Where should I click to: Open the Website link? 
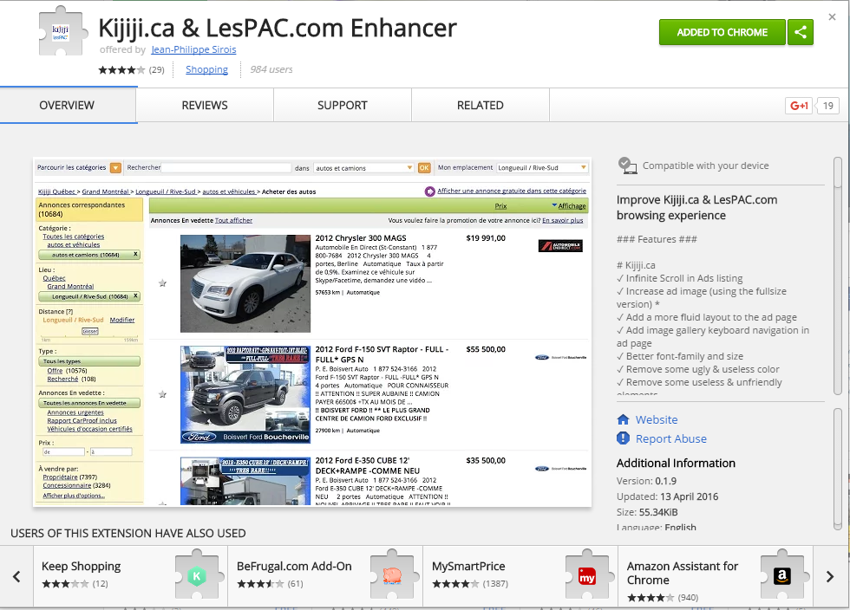[x=657, y=420]
